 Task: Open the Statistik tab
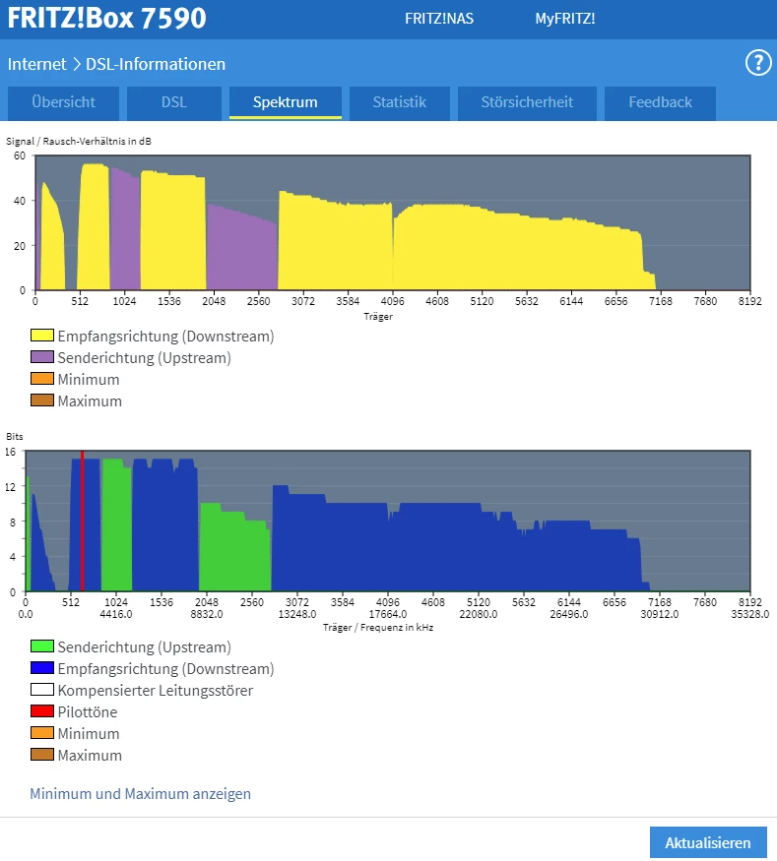400,102
